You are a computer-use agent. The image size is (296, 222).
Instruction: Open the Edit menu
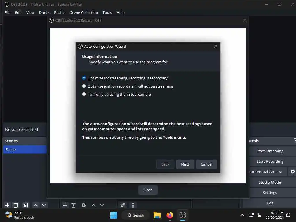(18, 12)
